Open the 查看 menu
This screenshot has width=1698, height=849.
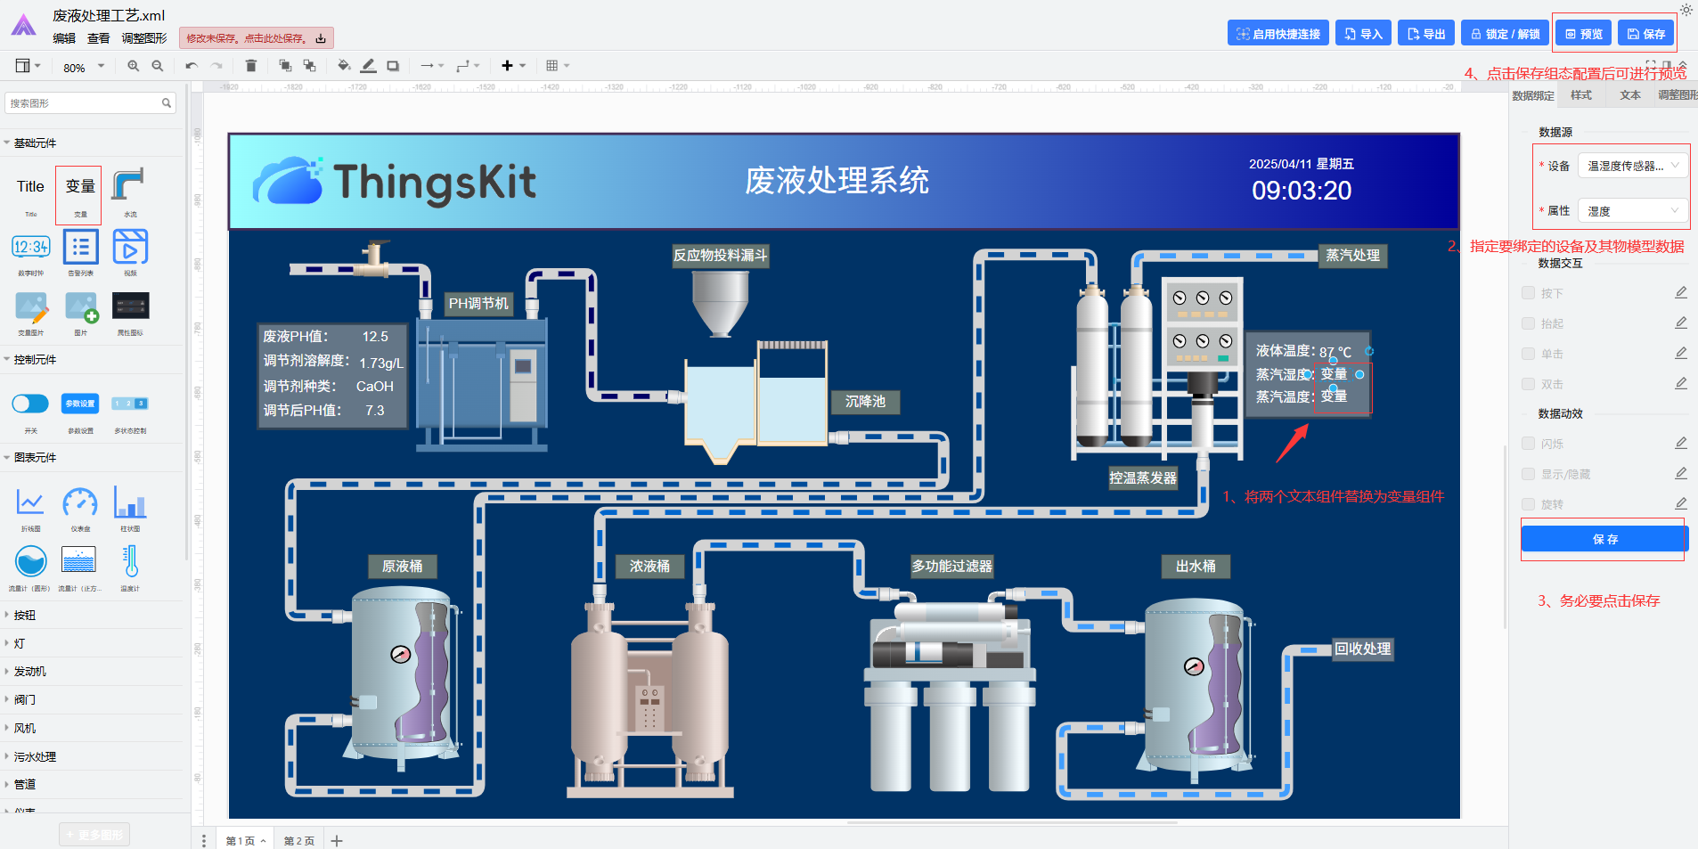[99, 38]
